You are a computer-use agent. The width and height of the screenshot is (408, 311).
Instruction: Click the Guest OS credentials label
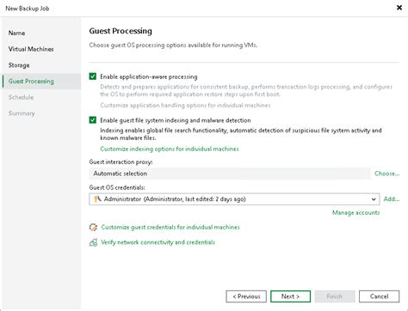(x=117, y=187)
